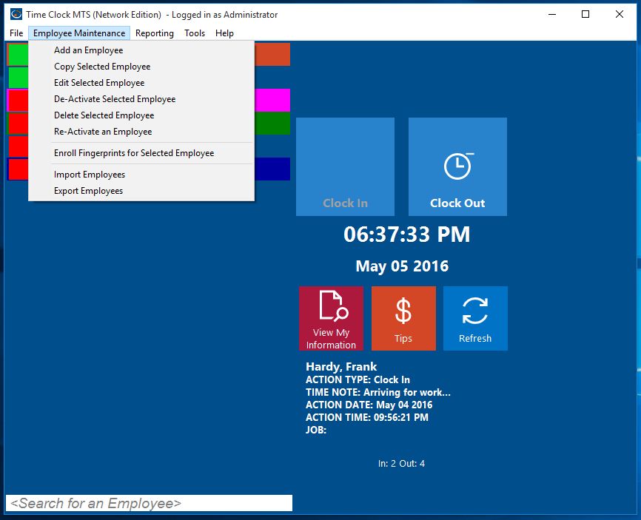
Task: Choose Re-Activate an Employee
Action: click(x=141, y=132)
